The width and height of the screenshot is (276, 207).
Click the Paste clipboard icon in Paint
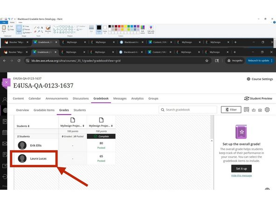(4, 28)
